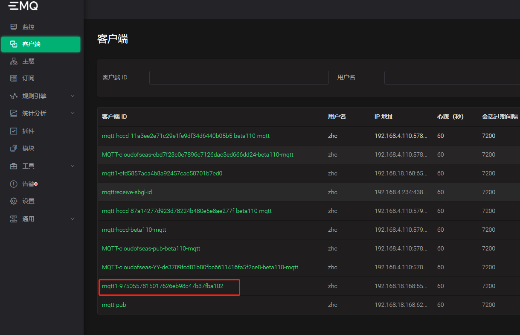Expand the Rule Engine (规则引擎) chevron
The width and height of the screenshot is (520, 335).
coord(73,96)
